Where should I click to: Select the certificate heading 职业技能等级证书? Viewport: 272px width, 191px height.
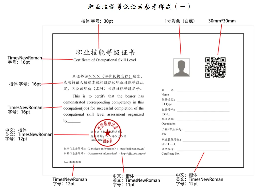105,52
